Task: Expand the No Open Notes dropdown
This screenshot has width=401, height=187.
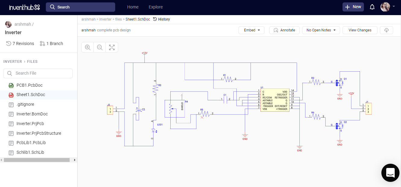Action: [x=321, y=30]
